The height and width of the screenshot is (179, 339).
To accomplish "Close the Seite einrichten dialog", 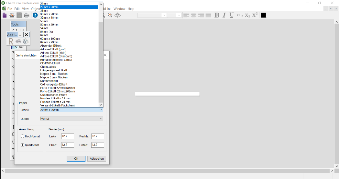I will [x=105, y=55].
